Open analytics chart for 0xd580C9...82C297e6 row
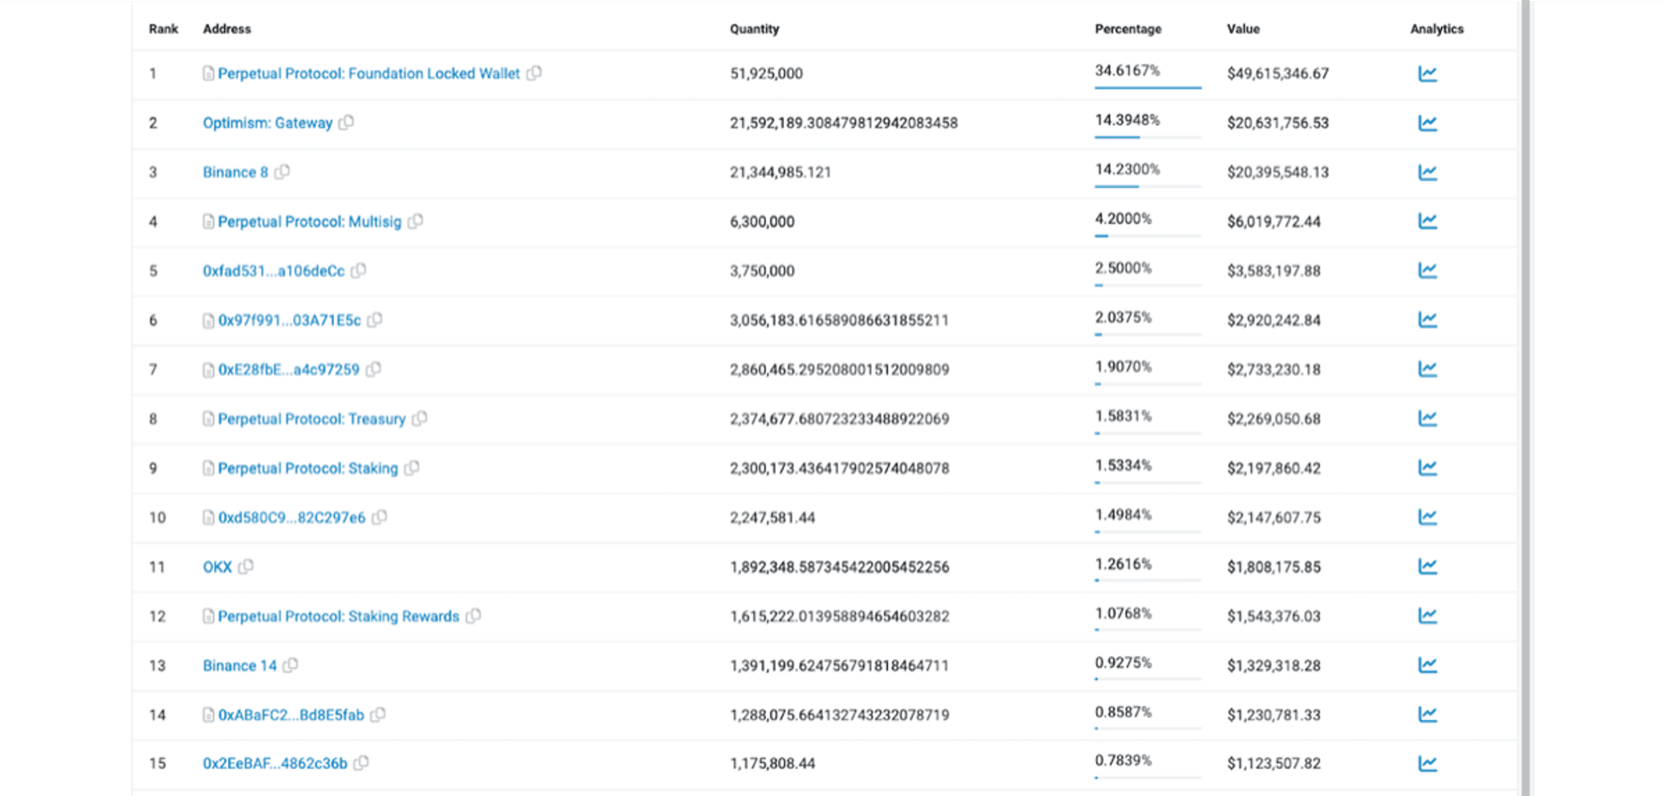Screen dimensions: 1667x796 1427,517
